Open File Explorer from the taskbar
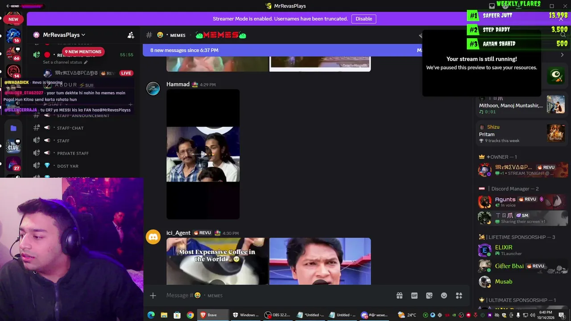 point(164,315)
